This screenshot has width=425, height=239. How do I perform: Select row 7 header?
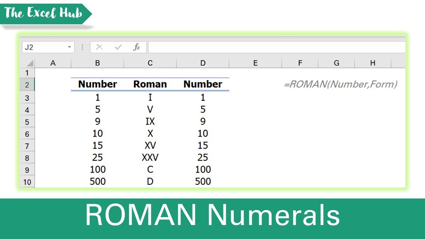pyautogui.click(x=27, y=146)
